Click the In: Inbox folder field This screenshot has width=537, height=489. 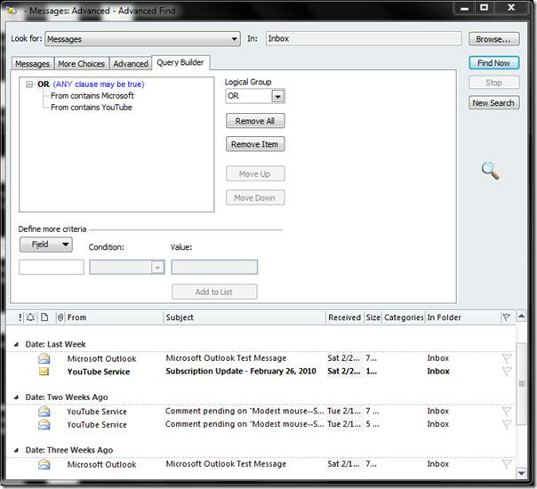364,38
